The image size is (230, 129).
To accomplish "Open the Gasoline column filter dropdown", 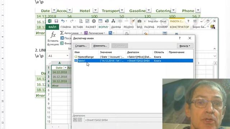I will [149, 10].
